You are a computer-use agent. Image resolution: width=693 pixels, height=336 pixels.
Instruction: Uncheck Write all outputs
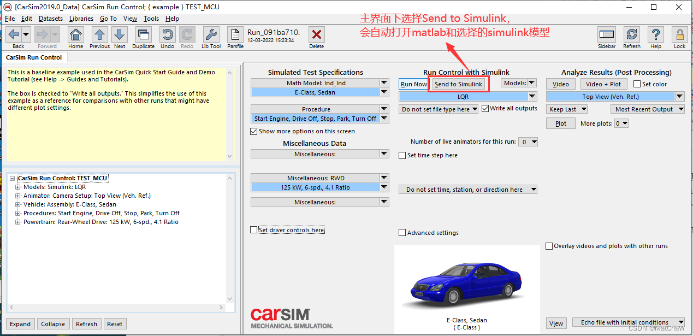485,108
